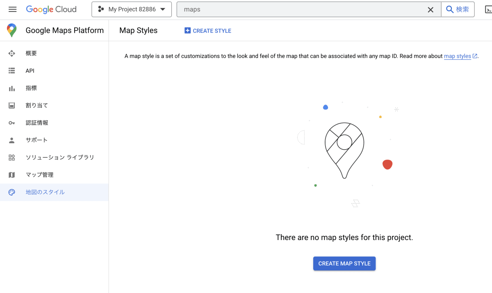Open the 指標 metrics page
492x293 pixels.
tap(54, 88)
